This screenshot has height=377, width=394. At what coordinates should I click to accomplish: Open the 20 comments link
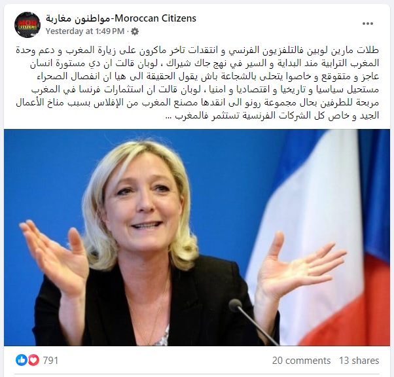click(x=301, y=361)
